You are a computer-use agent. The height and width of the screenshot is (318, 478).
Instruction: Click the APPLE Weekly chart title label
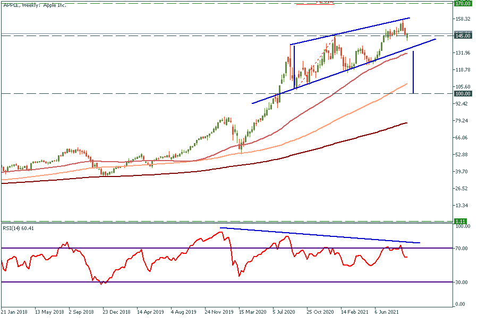(x=34, y=4)
